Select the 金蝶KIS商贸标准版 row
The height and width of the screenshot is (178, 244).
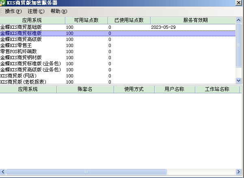pyautogui.click(x=118, y=33)
